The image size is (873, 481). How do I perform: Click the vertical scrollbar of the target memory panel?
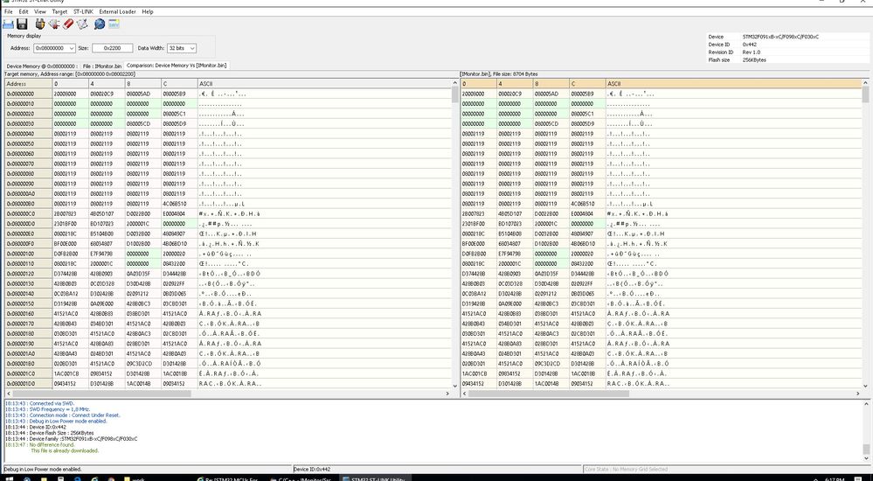[455, 234]
